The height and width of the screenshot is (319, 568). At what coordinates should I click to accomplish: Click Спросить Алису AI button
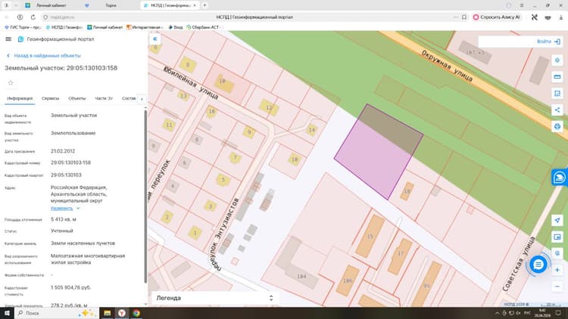click(x=498, y=17)
